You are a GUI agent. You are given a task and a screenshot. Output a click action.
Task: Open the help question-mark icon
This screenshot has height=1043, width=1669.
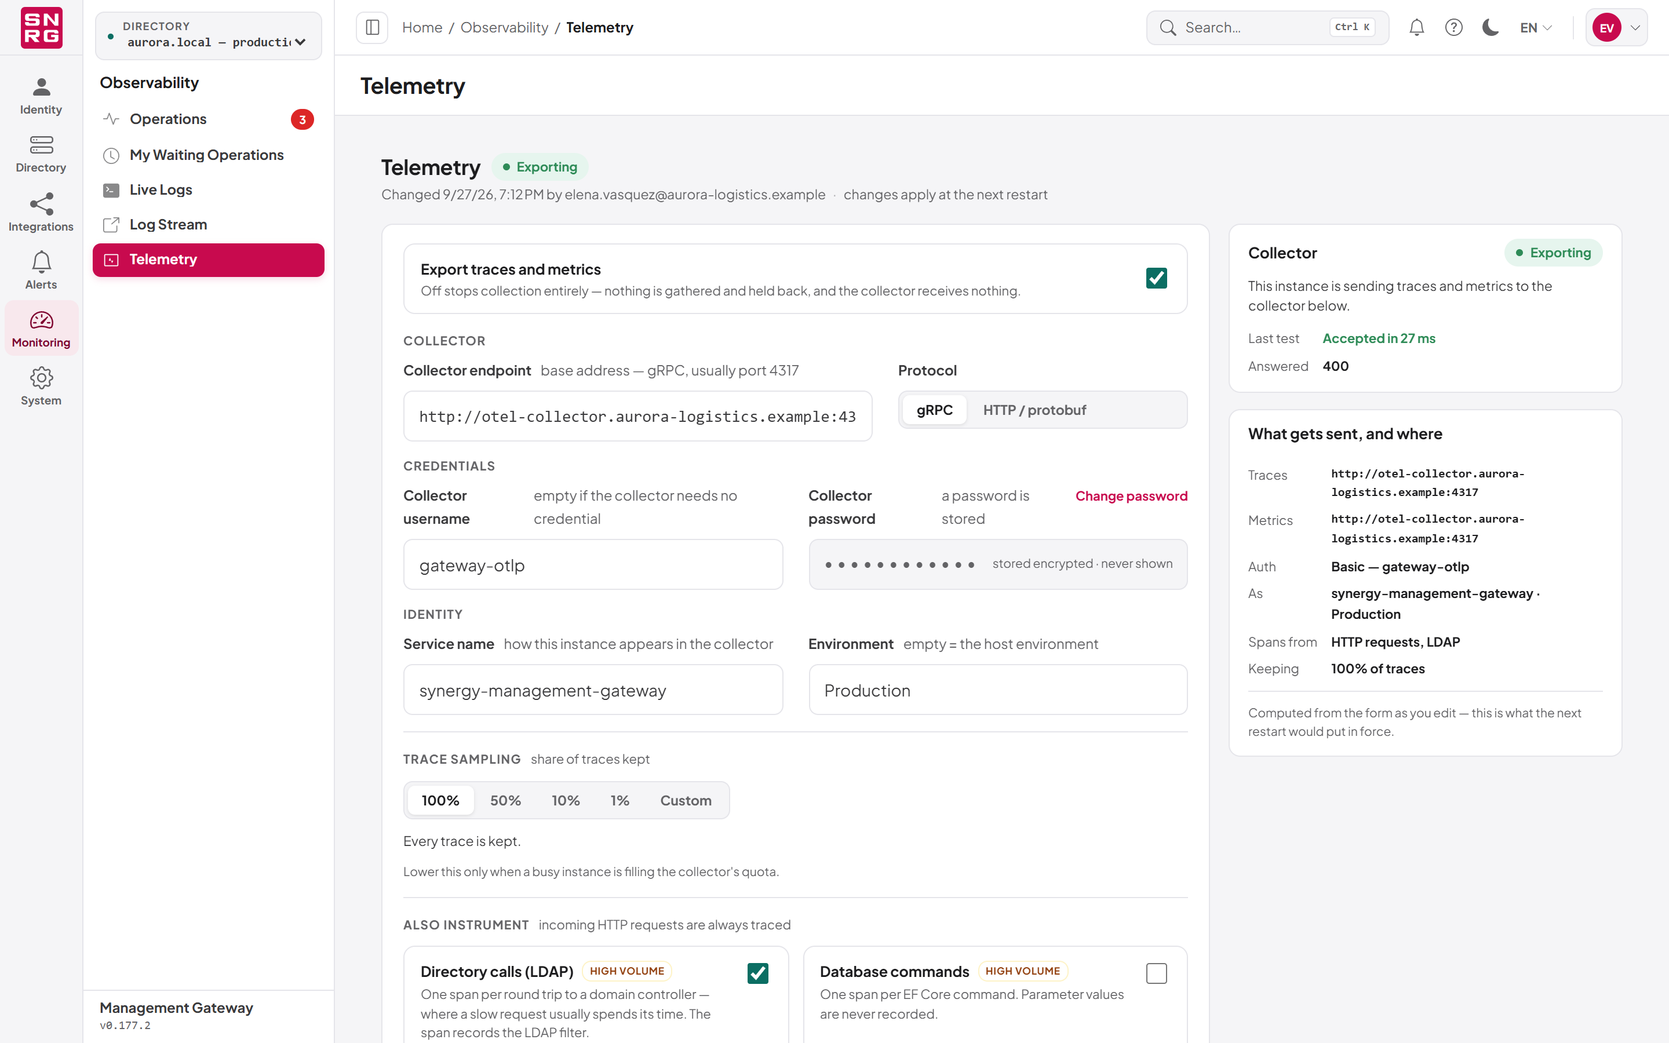click(1454, 28)
